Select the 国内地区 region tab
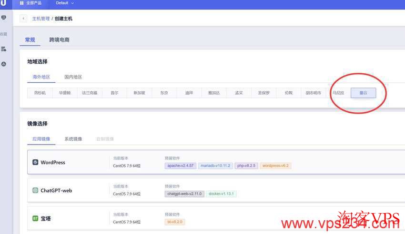Viewport: 405px width, 234px height. 73,77
